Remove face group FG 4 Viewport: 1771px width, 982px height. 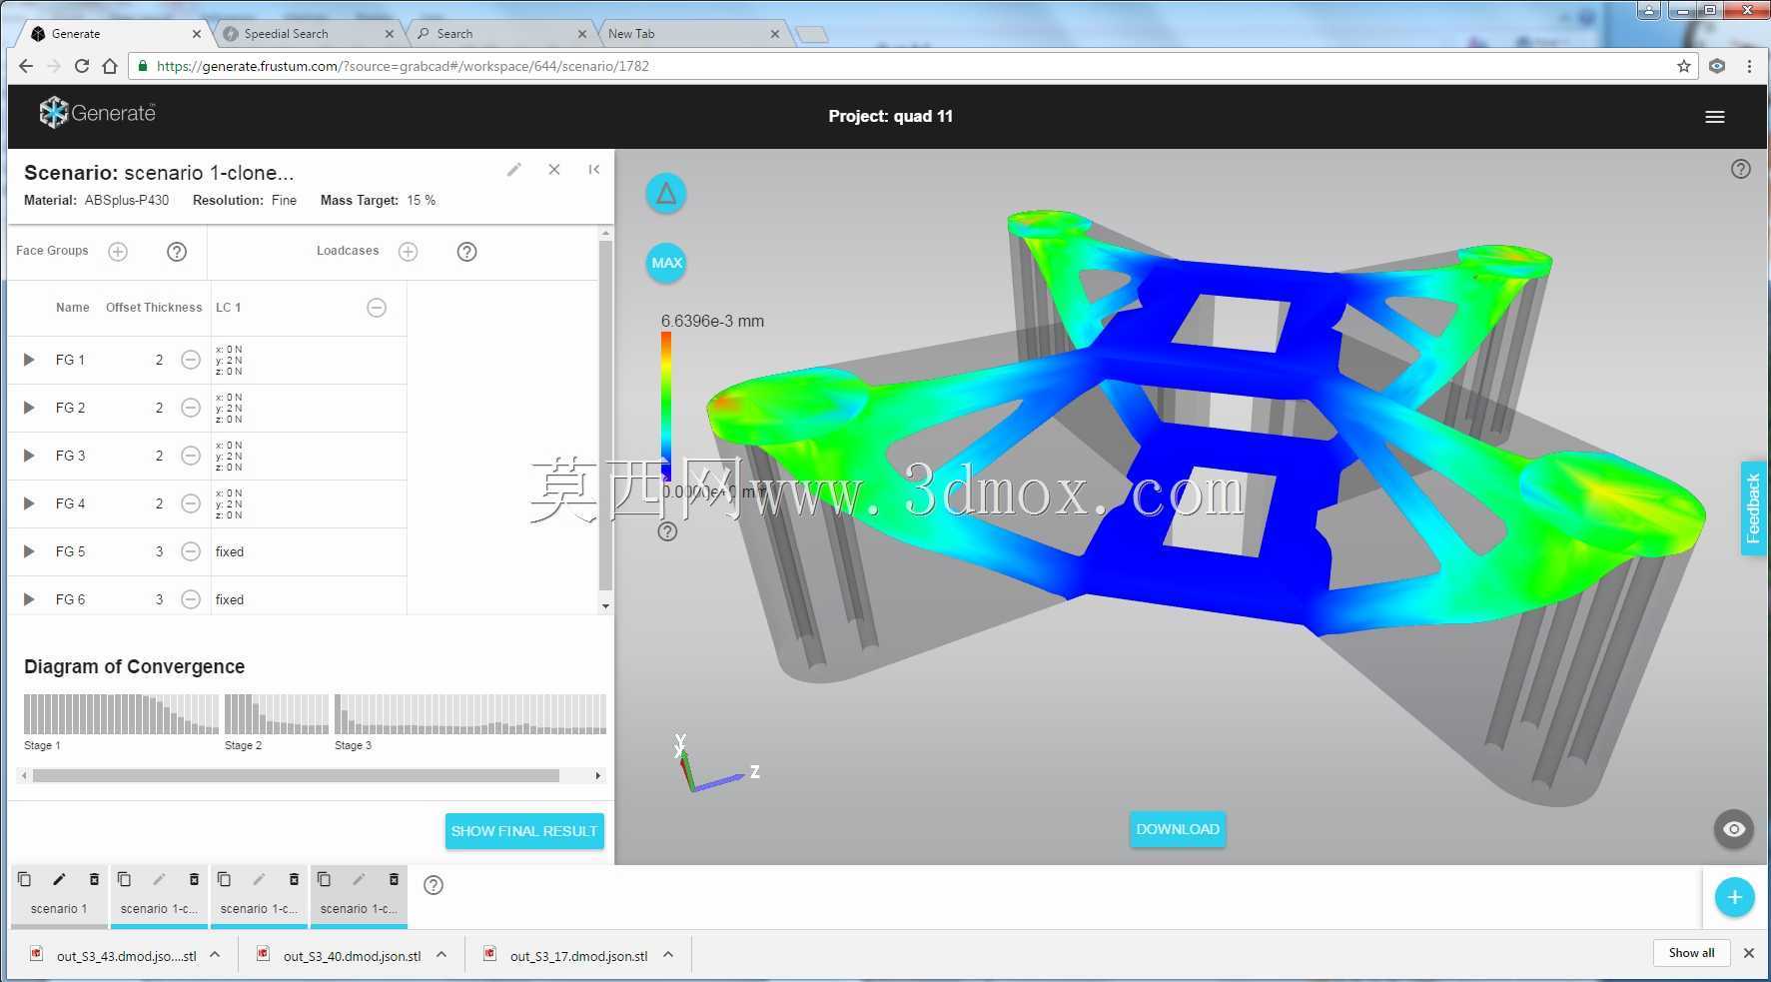[x=191, y=503]
